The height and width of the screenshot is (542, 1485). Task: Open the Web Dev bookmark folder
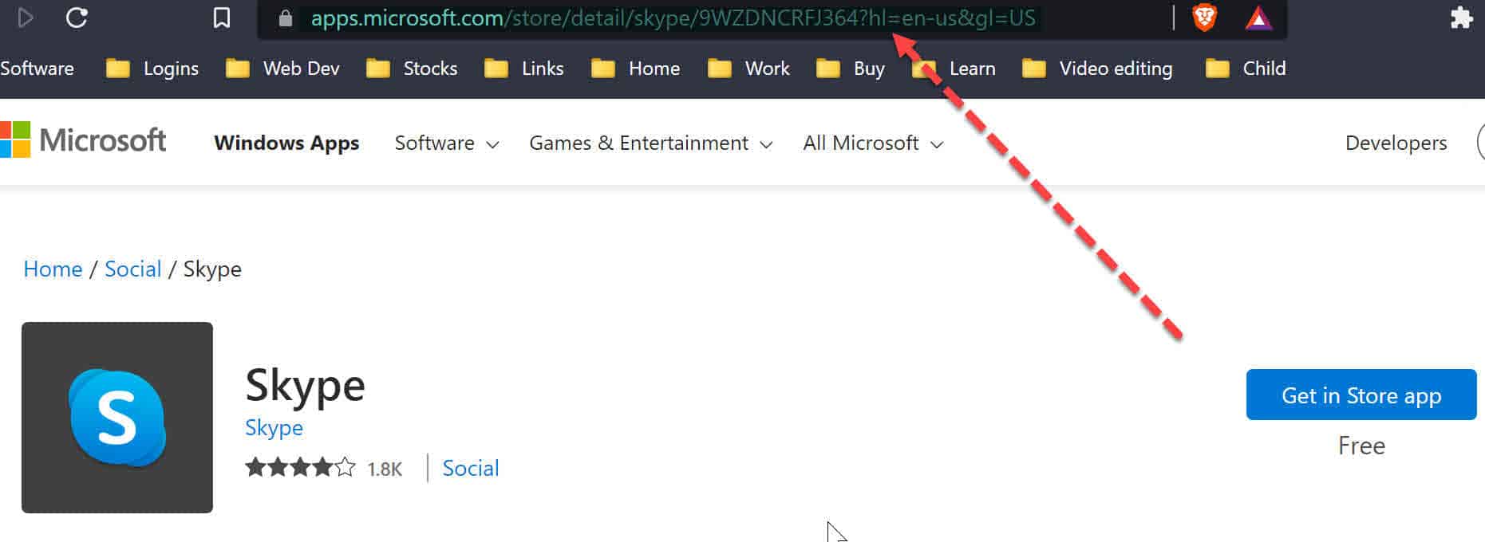click(x=282, y=69)
